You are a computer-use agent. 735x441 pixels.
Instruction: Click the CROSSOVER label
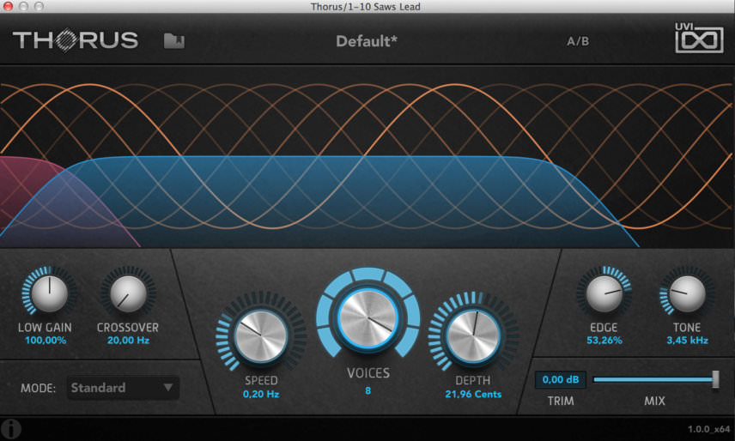(128, 328)
